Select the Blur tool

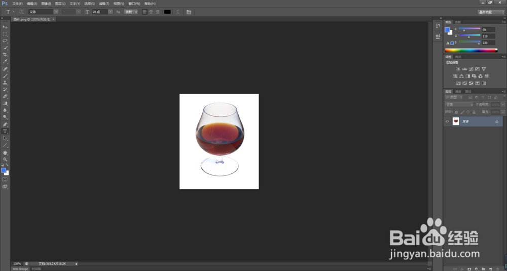5,110
